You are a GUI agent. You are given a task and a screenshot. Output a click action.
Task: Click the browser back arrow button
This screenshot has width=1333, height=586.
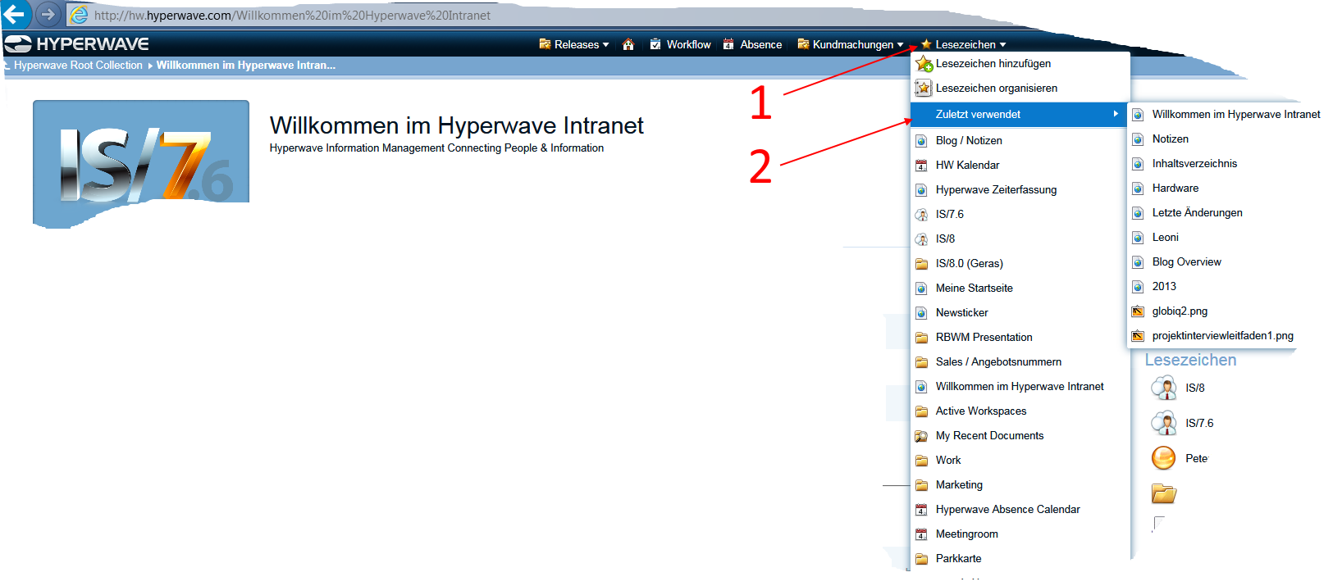(15, 14)
